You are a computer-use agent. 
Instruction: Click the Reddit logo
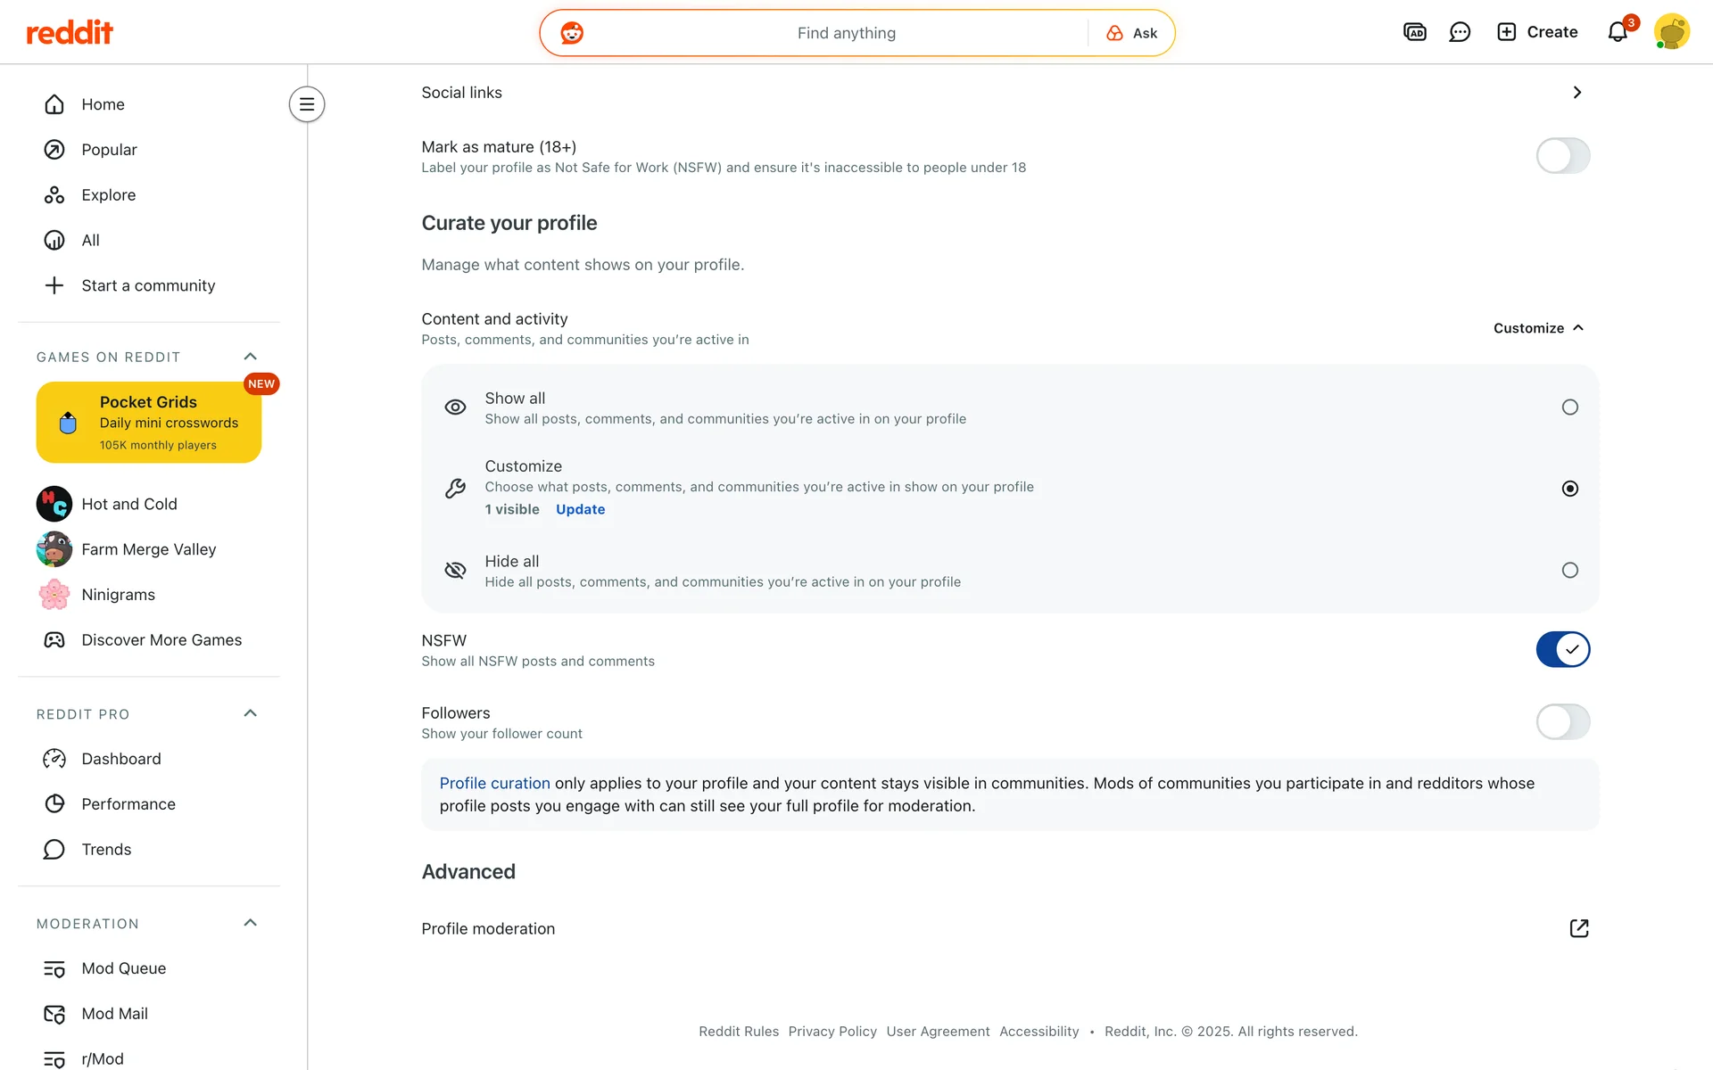(x=70, y=33)
